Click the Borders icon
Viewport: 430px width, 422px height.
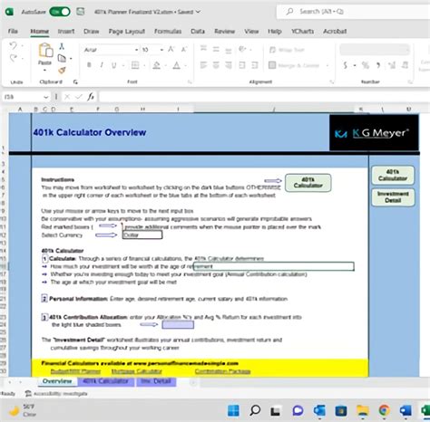point(135,65)
